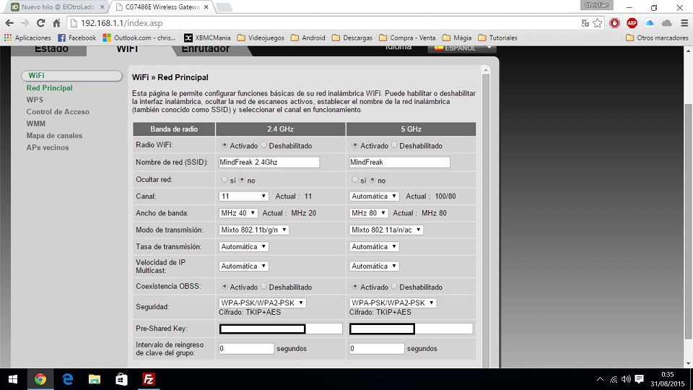Open 2.4 GHz Seguridad WPA-PSK/WPA2-PSK dropdown

(x=262, y=303)
